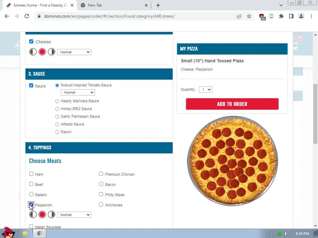Uncheck the Cheese checkbox
The image size is (318, 238).
[31, 42]
